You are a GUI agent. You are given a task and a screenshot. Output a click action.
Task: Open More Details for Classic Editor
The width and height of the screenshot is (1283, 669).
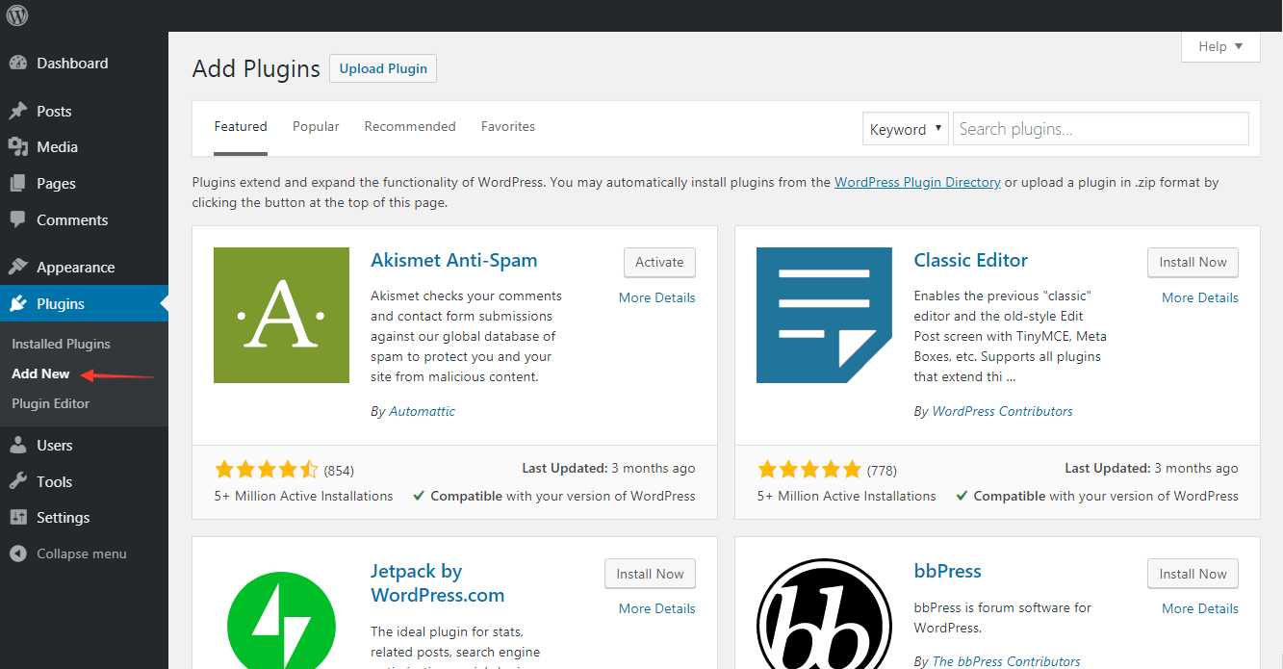pyautogui.click(x=1200, y=297)
